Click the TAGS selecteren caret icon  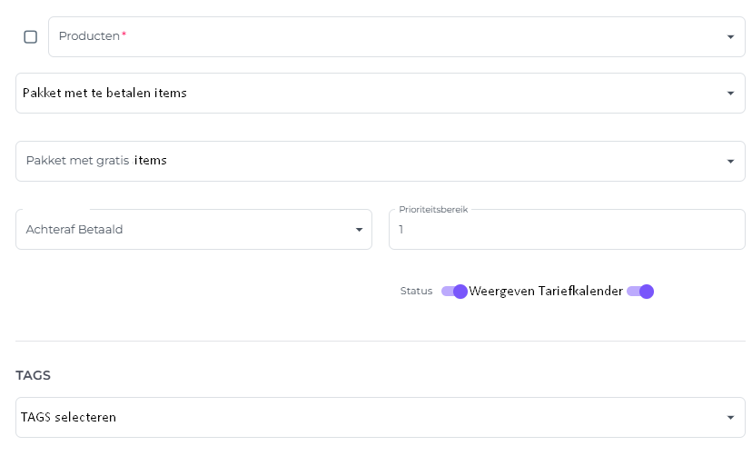point(730,418)
